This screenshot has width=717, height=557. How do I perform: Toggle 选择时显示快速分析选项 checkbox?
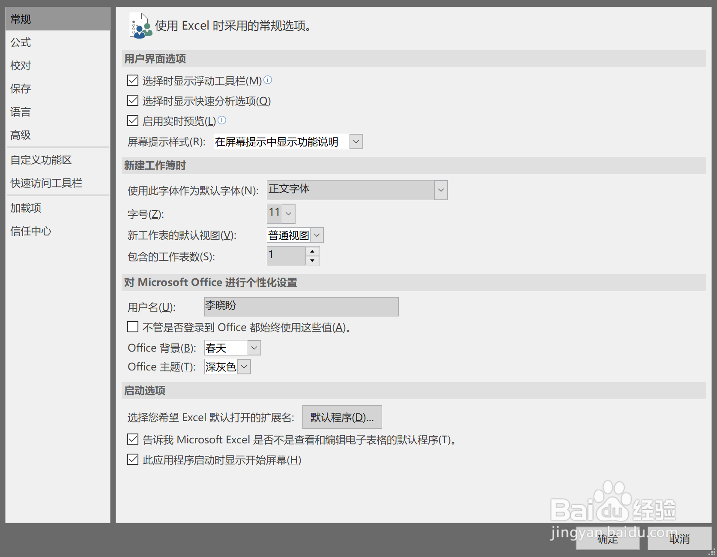133,100
